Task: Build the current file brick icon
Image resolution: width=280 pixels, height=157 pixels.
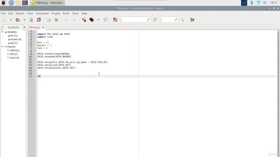Action: [x=91, y=20]
